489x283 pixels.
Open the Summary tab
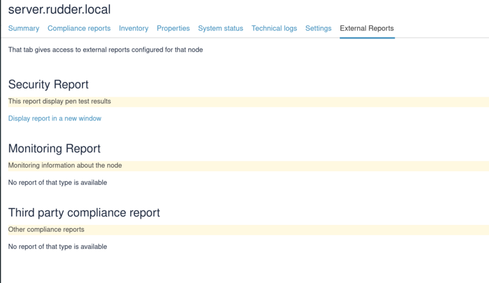(x=24, y=28)
